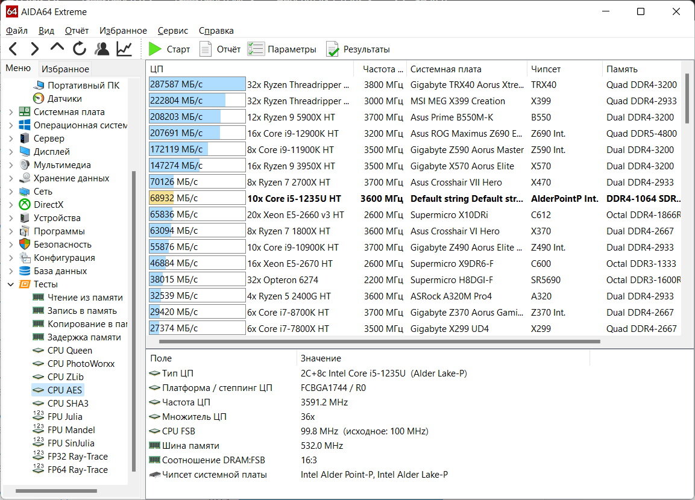Select the FPU Mandel test
Screen dimensions: 695x500
71,430
